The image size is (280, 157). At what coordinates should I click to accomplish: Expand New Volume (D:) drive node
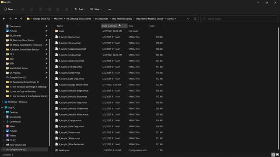pos(4,145)
